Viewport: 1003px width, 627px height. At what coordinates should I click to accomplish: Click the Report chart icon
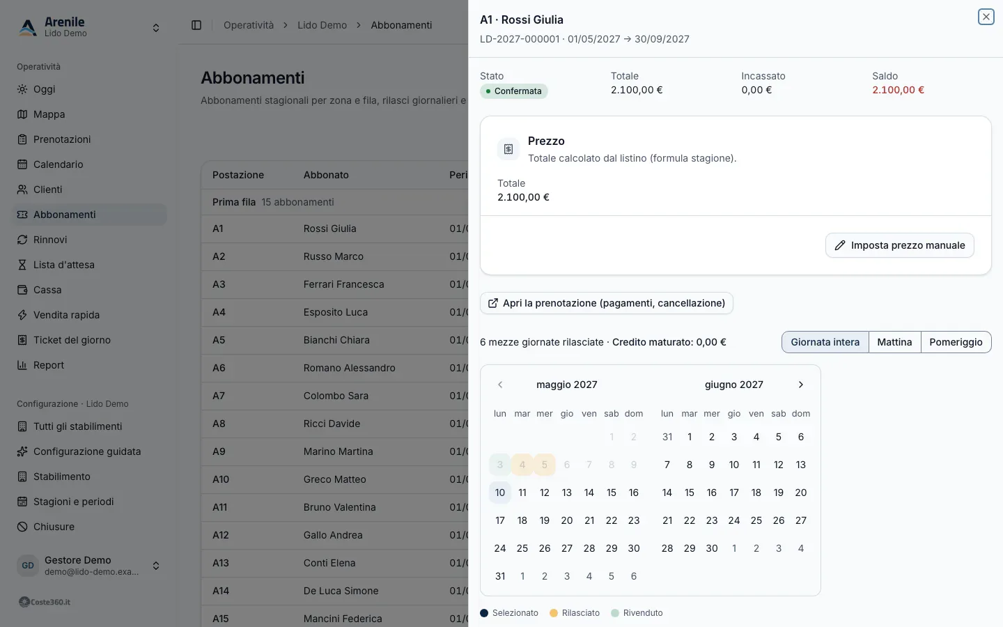click(22, 365)
